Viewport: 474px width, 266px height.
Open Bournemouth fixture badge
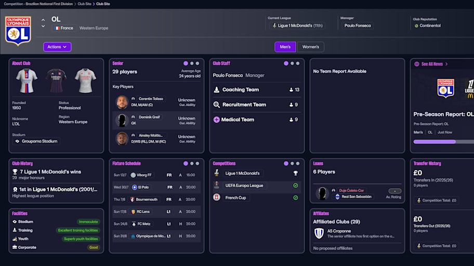click(133, 199)
